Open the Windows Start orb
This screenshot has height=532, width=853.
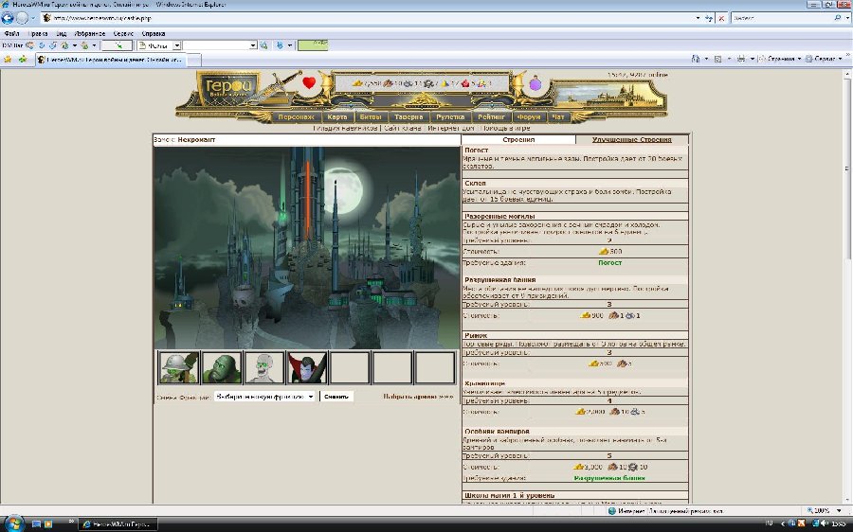click(x=14, y=523)
